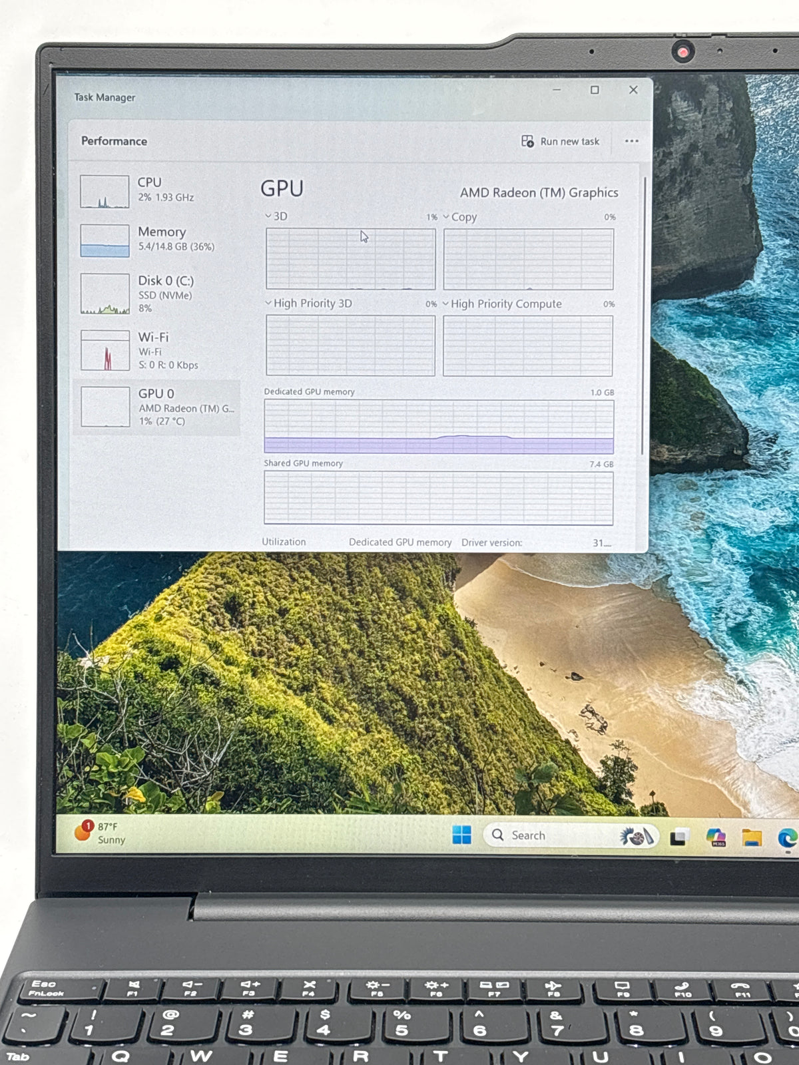Open Task View from the taskbar
The image size is (799, 1065).
point(679,837)
